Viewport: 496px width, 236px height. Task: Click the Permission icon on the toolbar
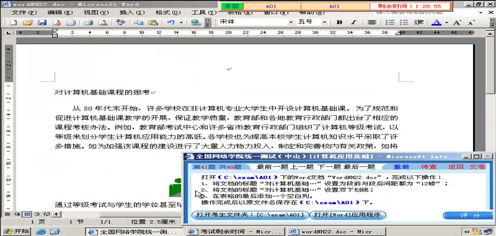coord(57,22)
